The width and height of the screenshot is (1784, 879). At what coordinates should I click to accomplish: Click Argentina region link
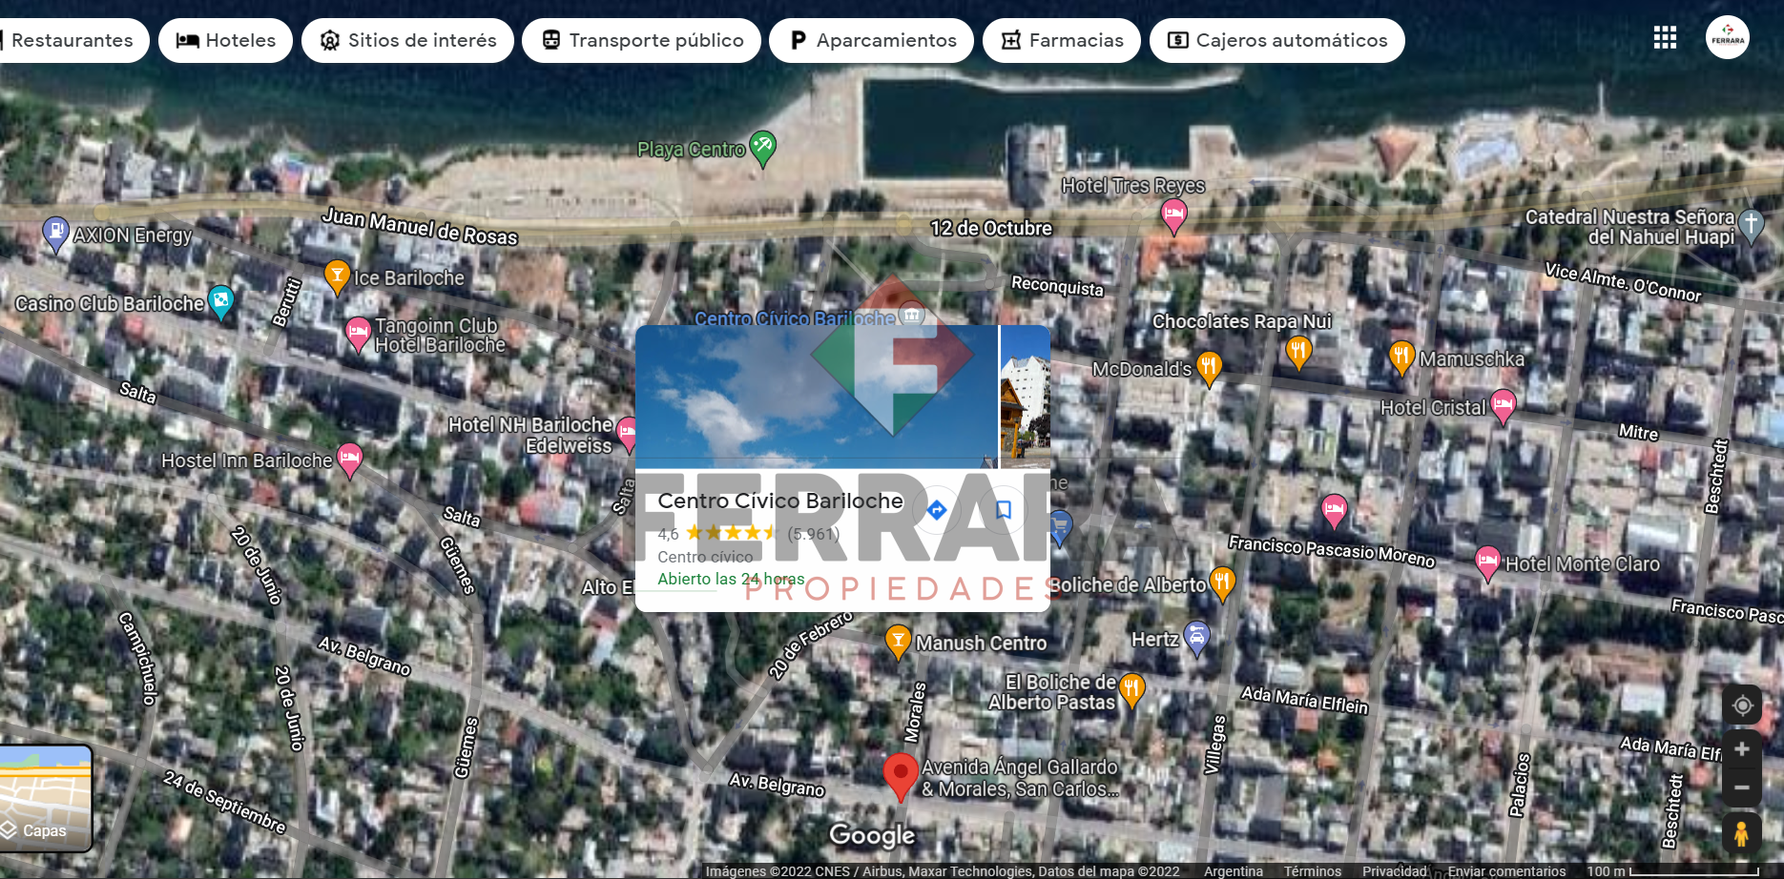[1234, 871]
